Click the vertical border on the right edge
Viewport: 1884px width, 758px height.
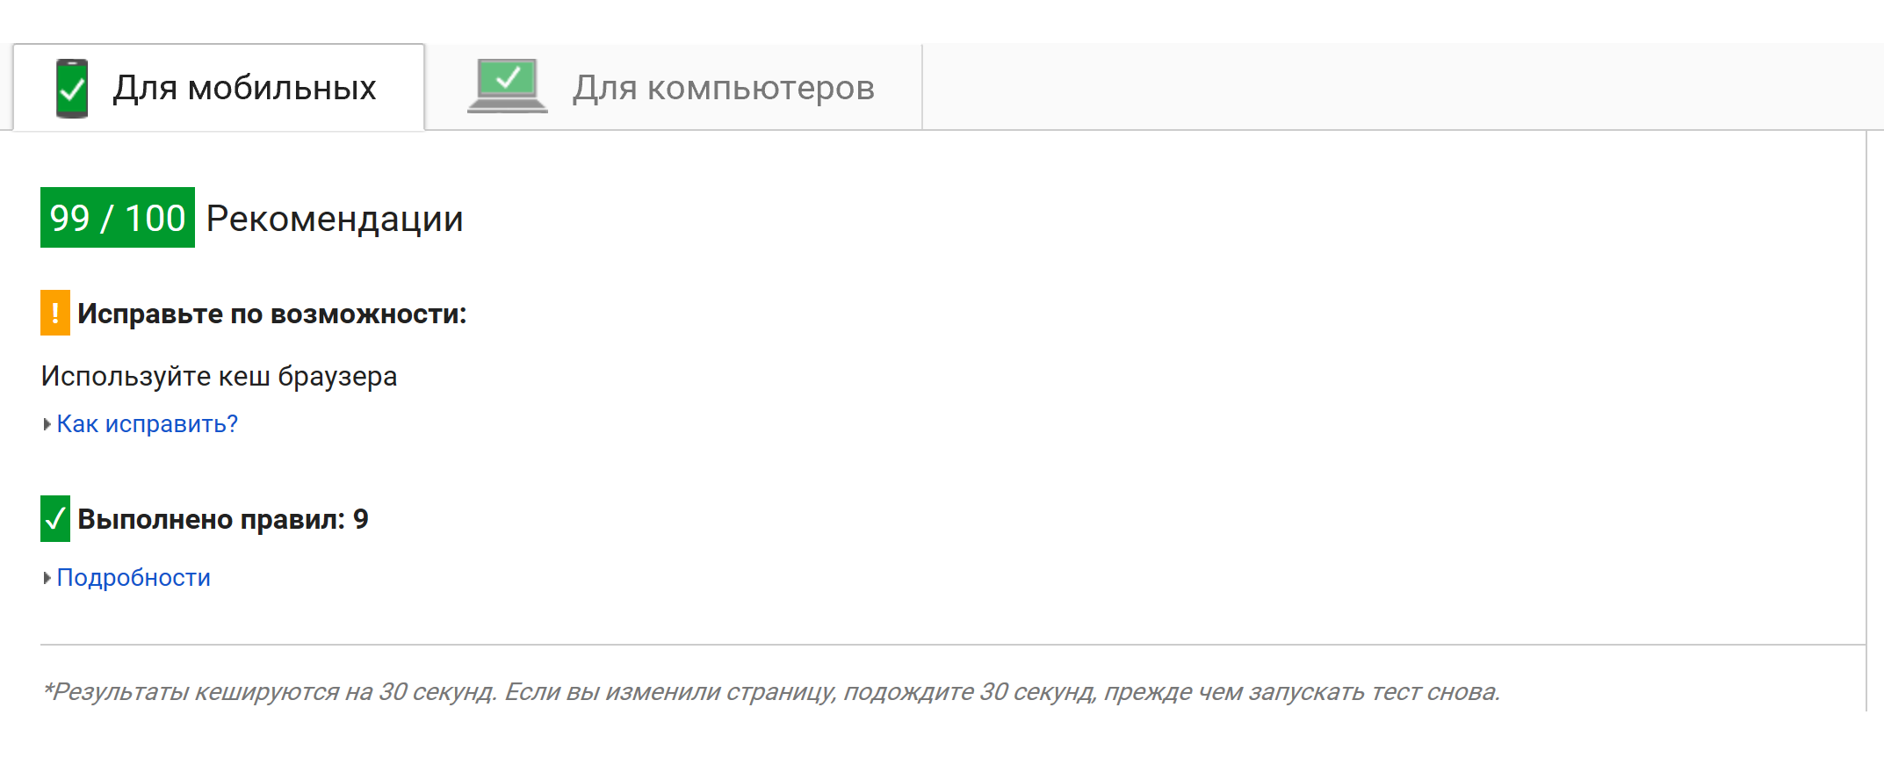click(x=1866, y=422)
